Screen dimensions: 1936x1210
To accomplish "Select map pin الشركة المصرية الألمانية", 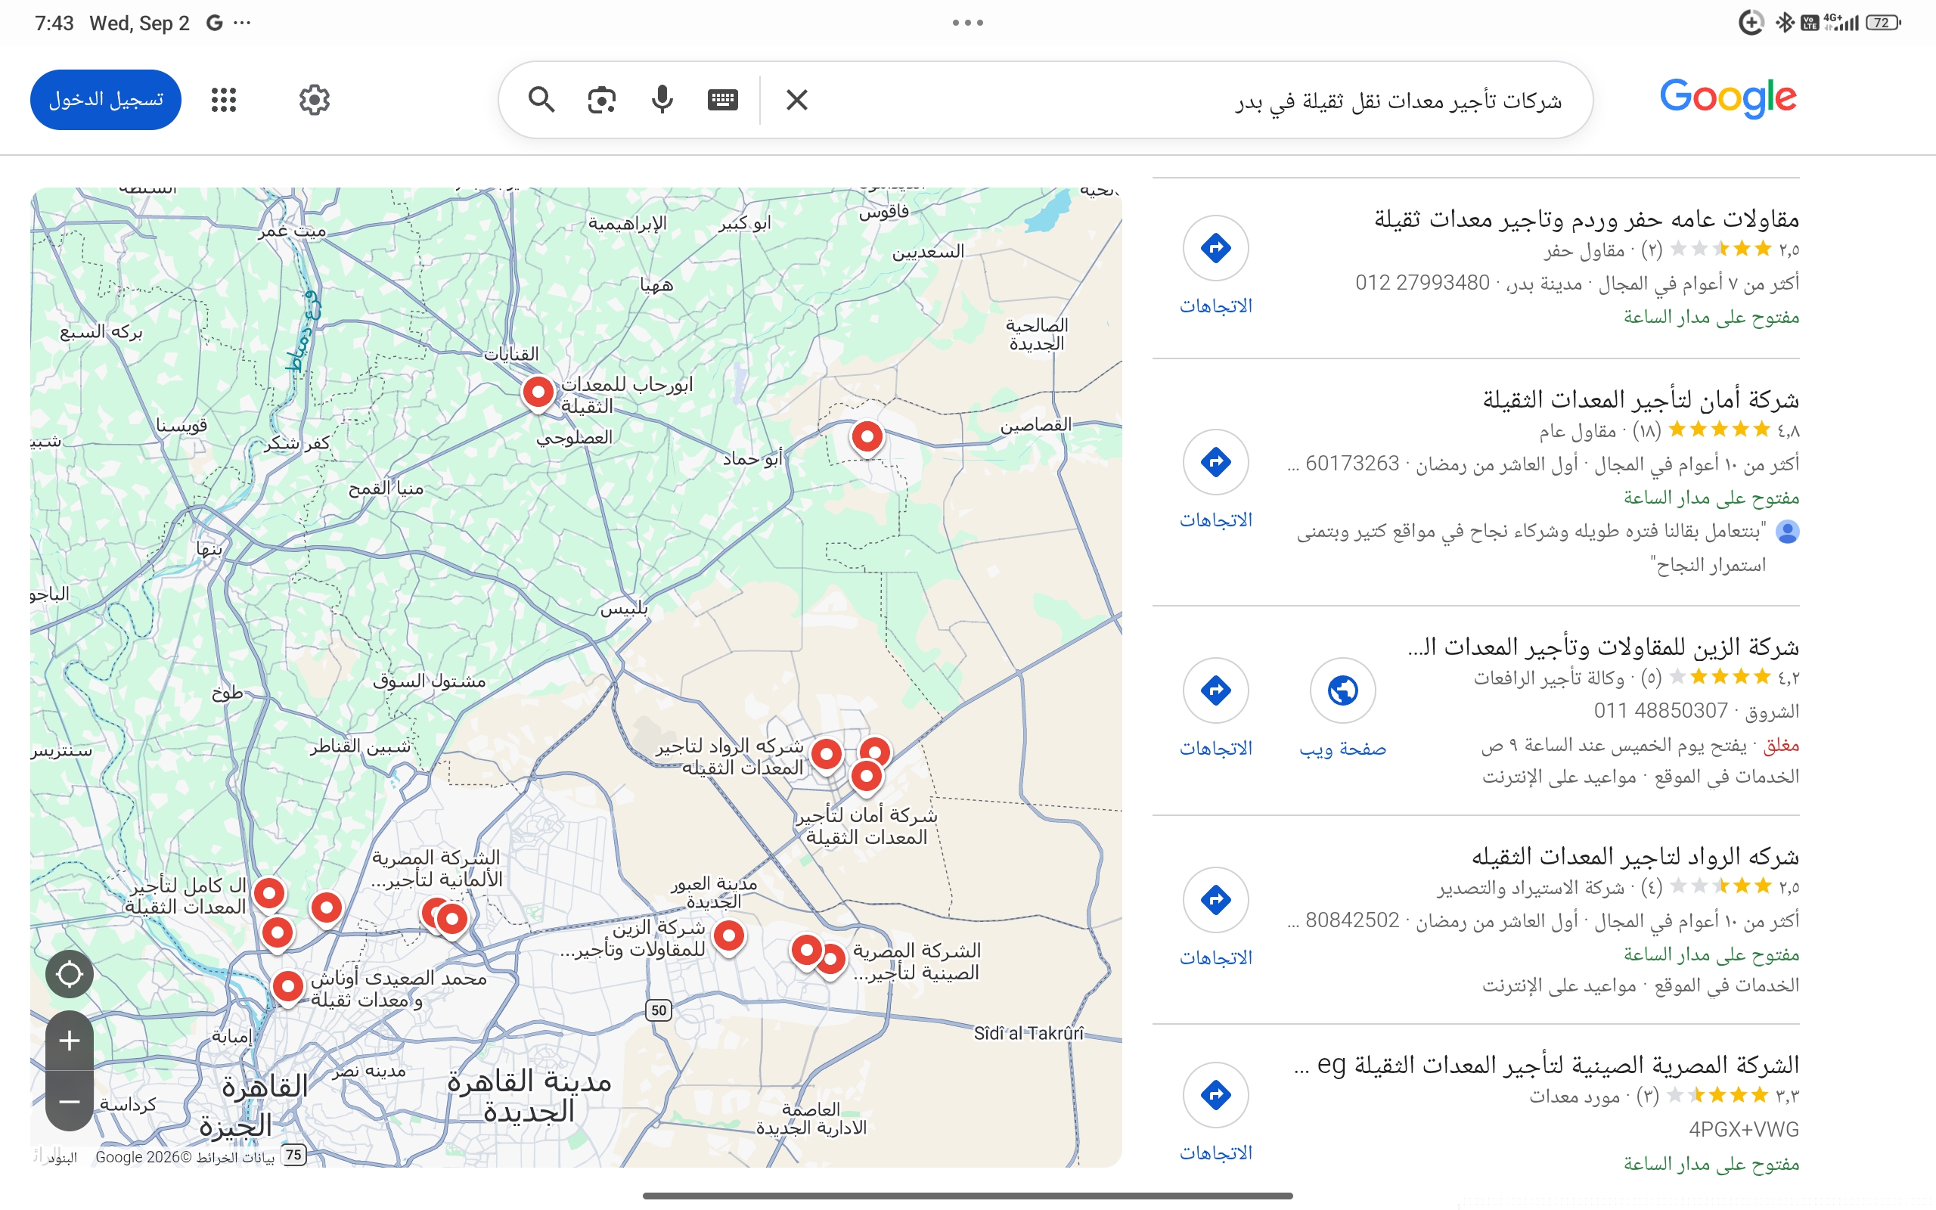I will [x=453, y=920].
